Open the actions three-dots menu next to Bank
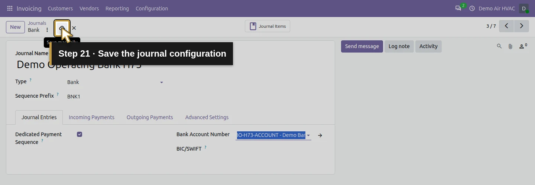The image size is (535, 185). [x=47, y=30]
